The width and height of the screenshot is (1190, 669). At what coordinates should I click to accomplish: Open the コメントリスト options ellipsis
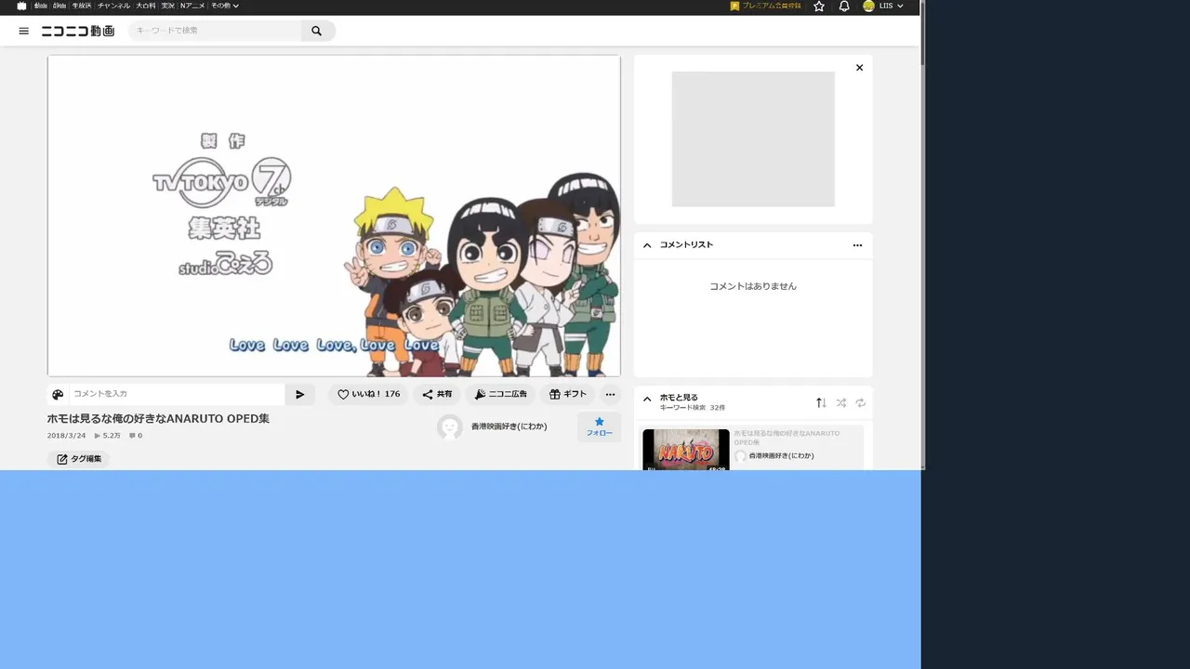(x=857, y=245)
